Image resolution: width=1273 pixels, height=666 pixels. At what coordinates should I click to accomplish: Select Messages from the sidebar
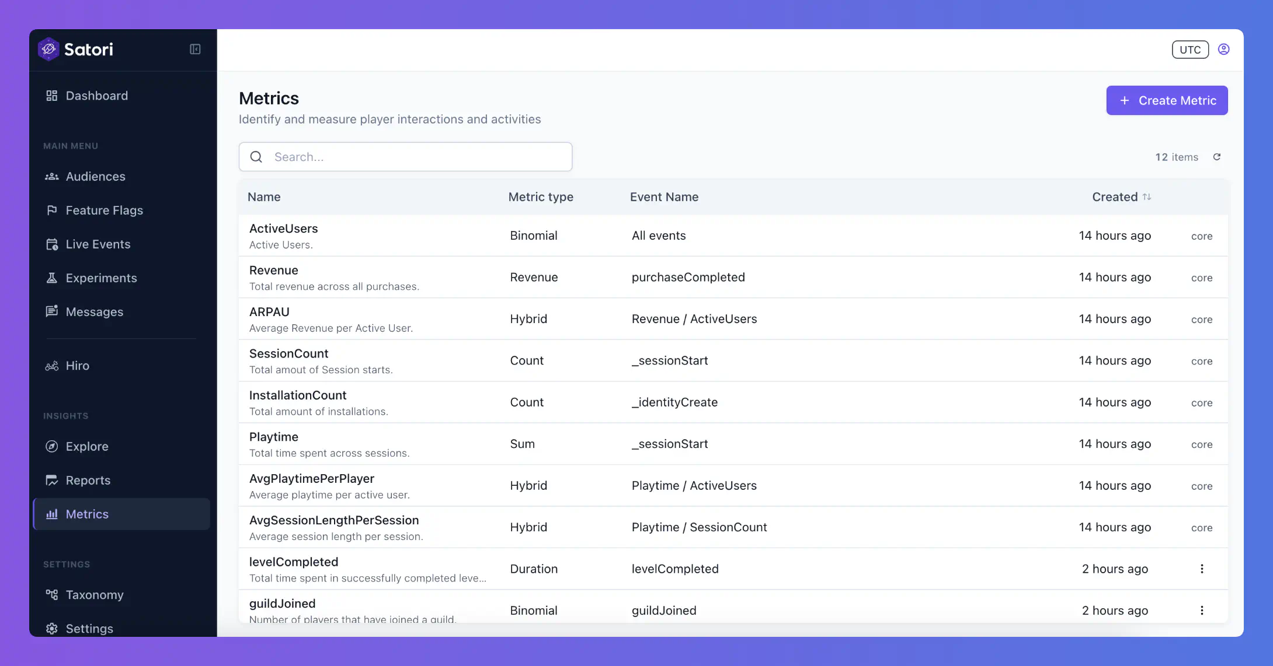pyautogui.click(x=94, y=311)
